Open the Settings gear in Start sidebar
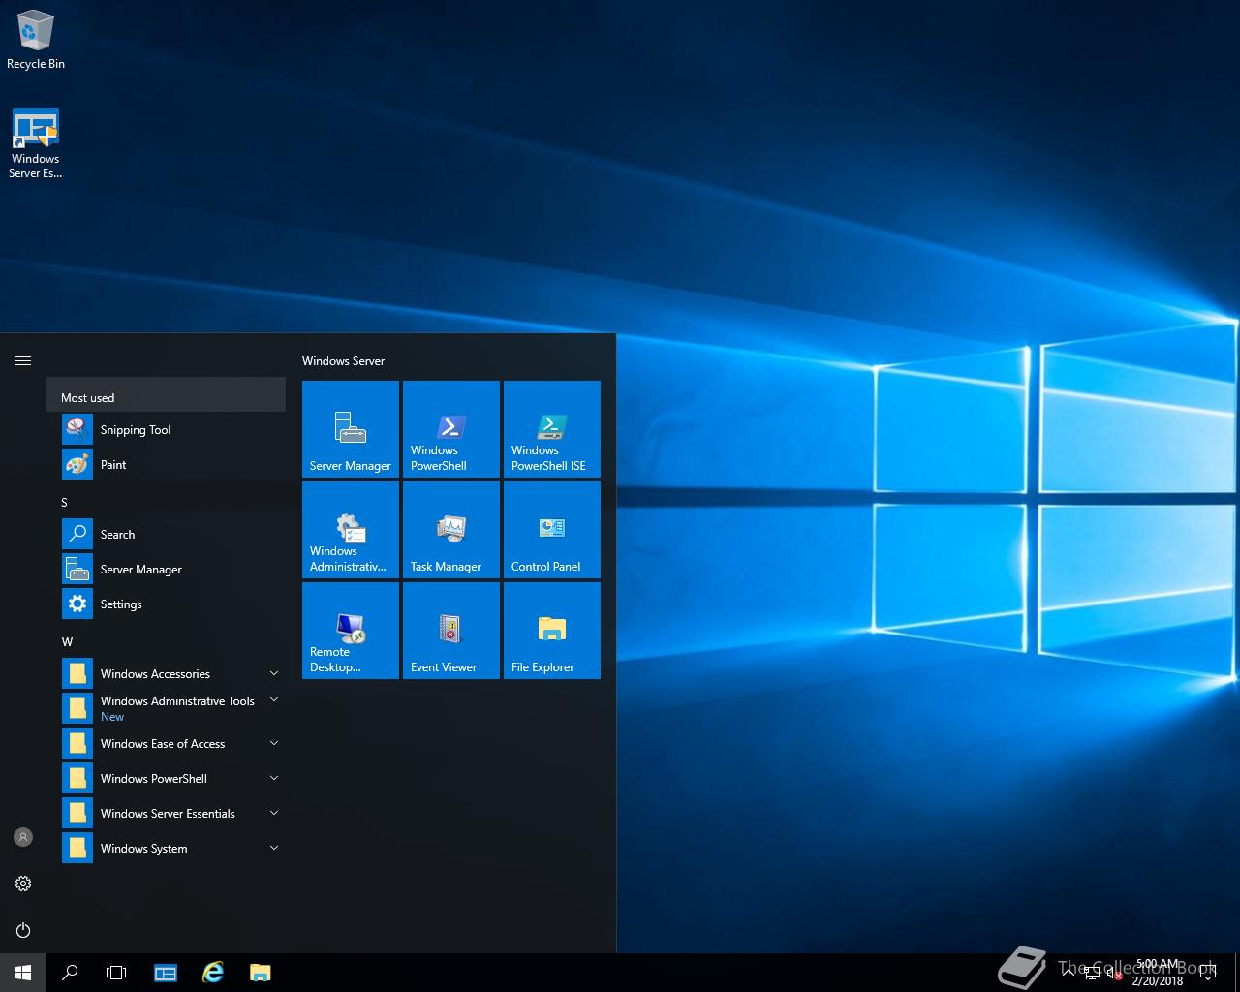 [23, 883]
